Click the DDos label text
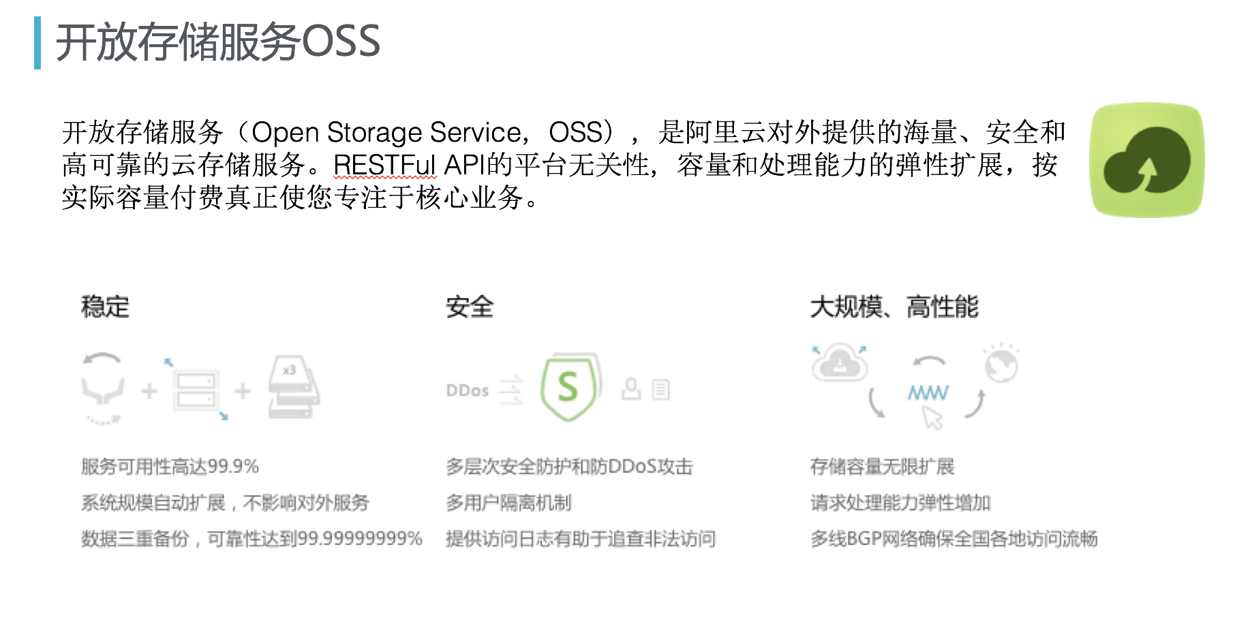 point(468,390)
